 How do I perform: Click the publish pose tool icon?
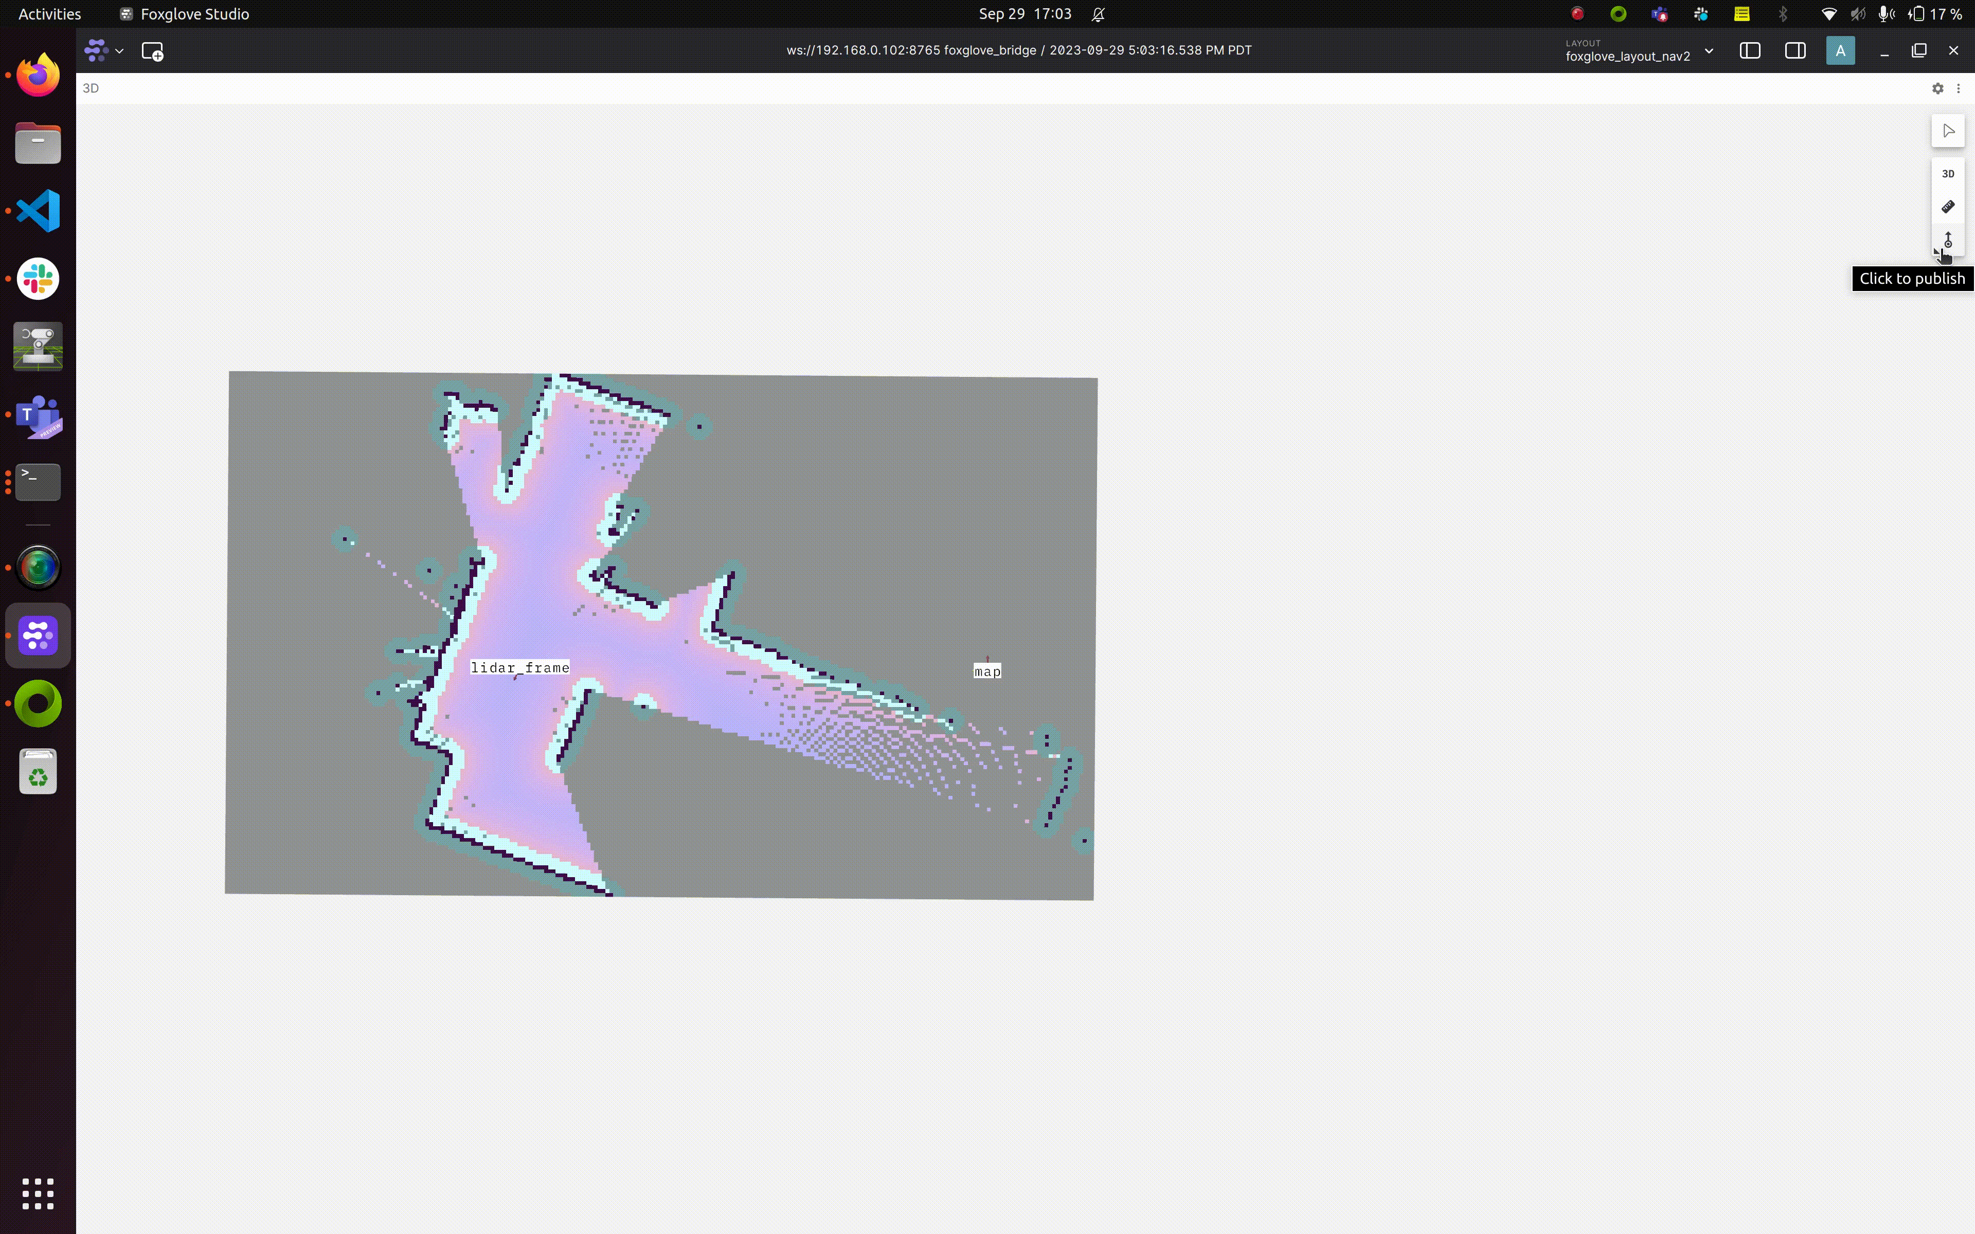(x=1947, y=240)
